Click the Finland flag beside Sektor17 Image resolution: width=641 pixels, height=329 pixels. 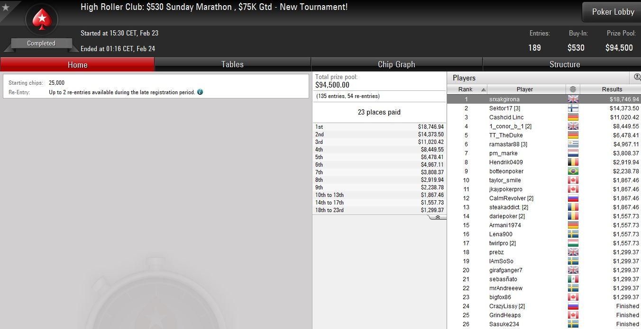pyautogui.click(x=573, y=108)
